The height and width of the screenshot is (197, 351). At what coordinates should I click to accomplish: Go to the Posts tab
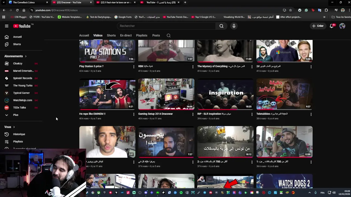[x=156, y=36]
